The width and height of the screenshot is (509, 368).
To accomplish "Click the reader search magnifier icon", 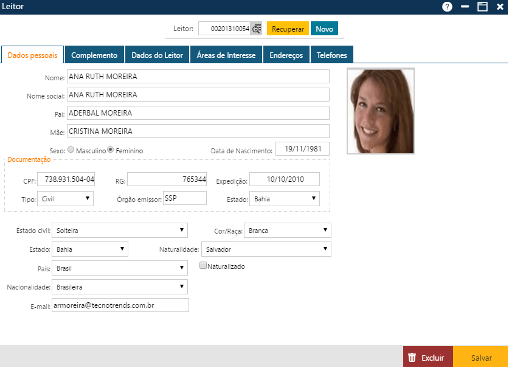I will pos(257,29).
